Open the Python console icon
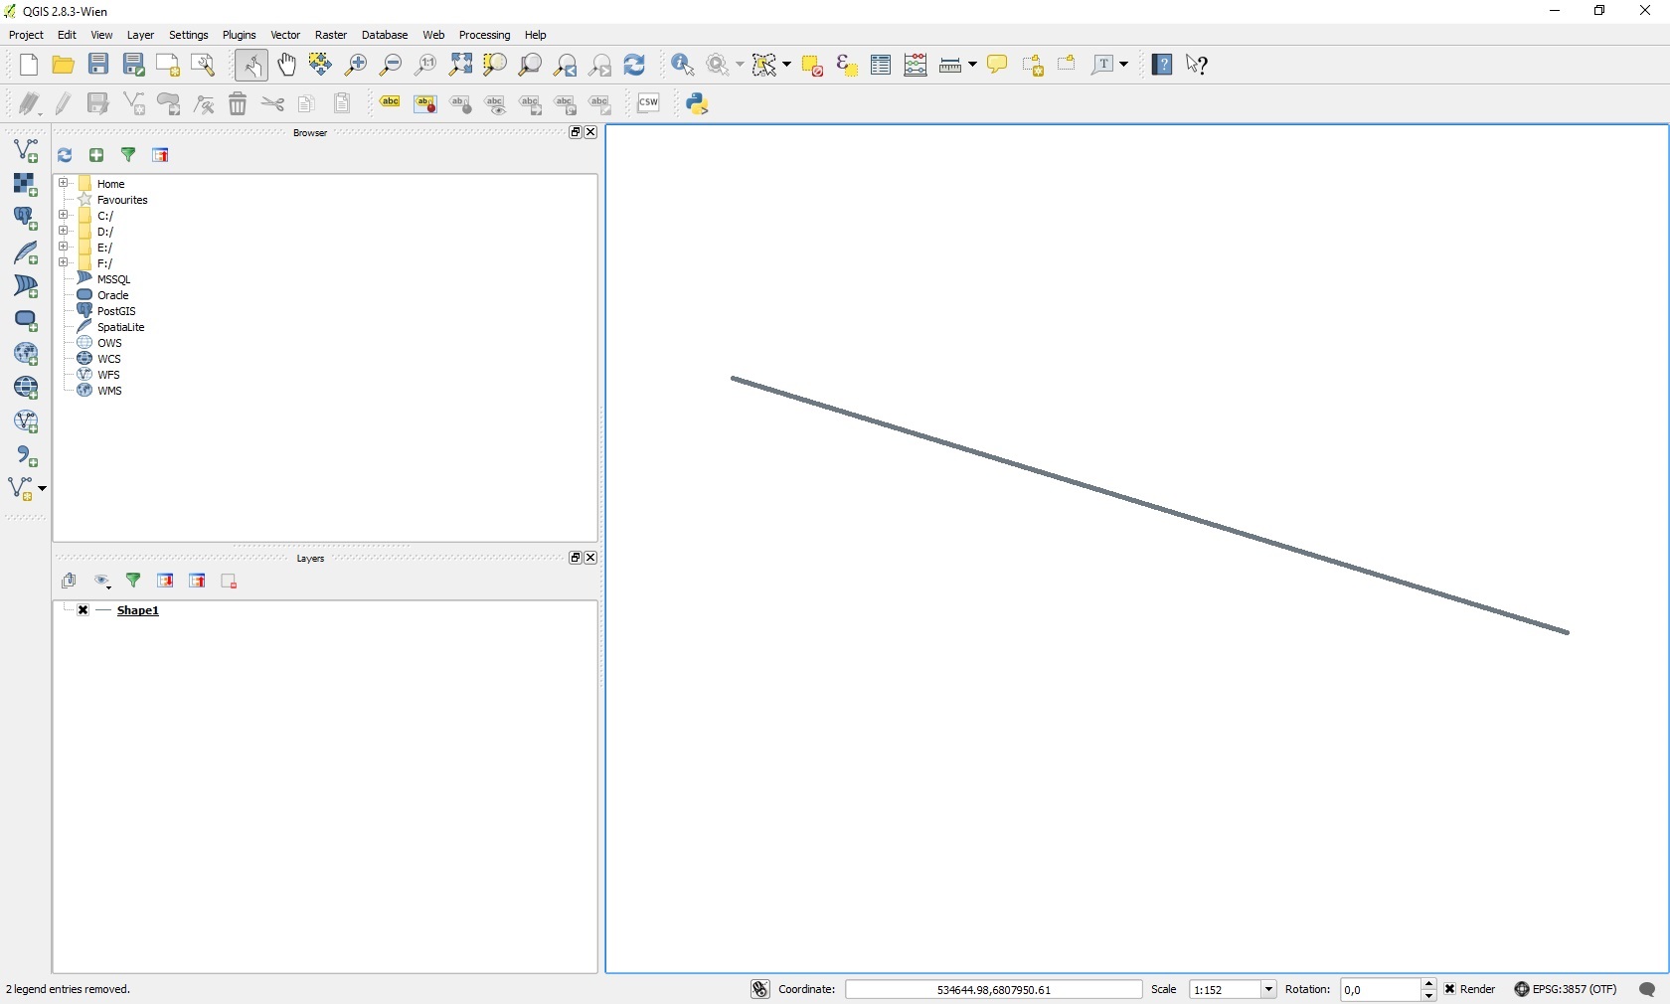The height and width of the screenshot is (1004, 1670). point(698,103)
